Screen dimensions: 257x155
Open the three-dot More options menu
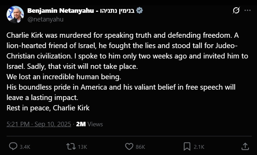247,11
